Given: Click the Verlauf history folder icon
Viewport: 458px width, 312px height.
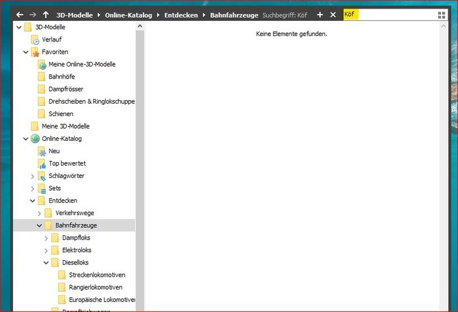Looking at the screenshot, I should [35, 40].
